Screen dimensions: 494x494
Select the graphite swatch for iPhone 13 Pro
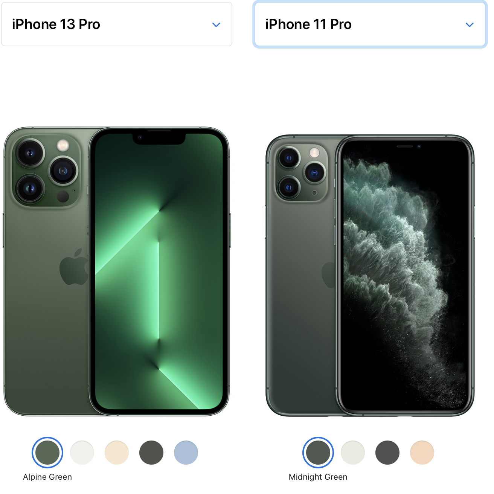pyautogui.click(x=151, y=453)
